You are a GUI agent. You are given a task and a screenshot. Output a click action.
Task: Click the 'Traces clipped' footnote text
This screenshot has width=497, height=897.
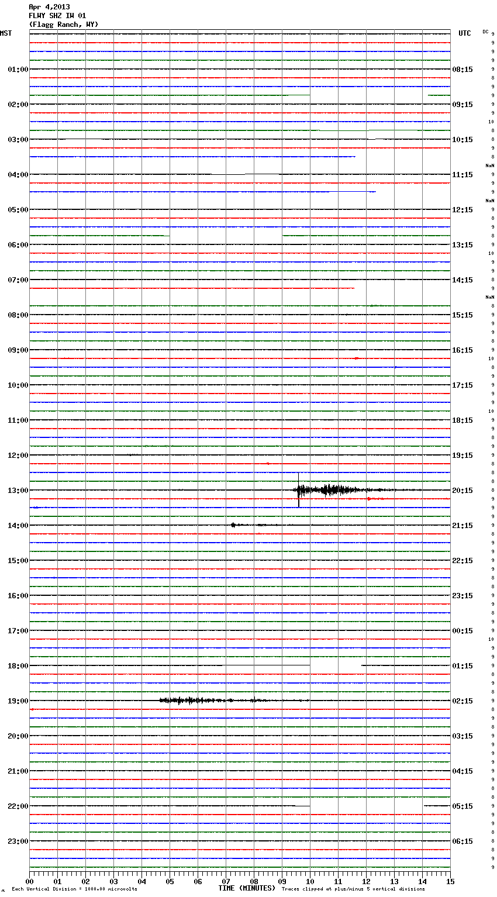(353, 889)
